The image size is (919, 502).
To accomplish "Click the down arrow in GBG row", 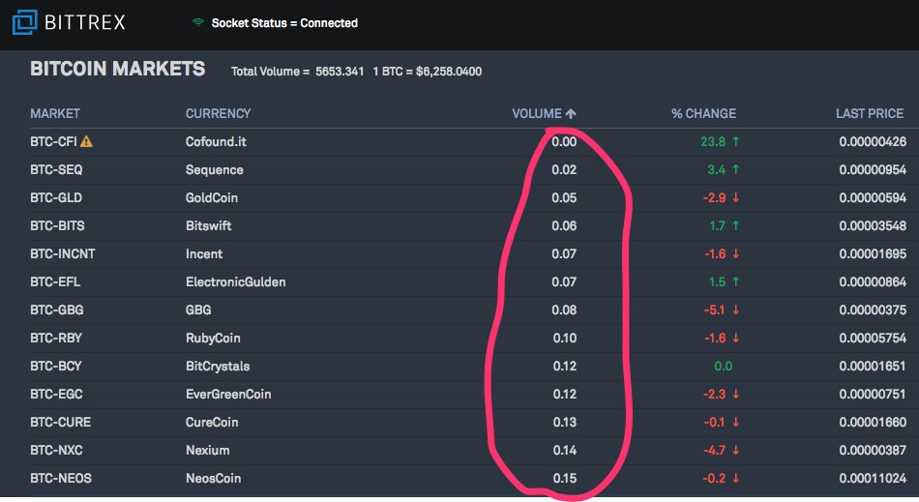I will click(x=735, y=310).
